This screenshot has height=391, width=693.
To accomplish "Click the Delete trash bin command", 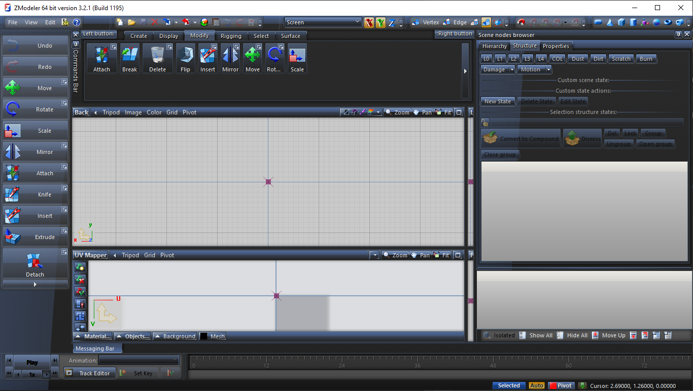I will (157, 58).
